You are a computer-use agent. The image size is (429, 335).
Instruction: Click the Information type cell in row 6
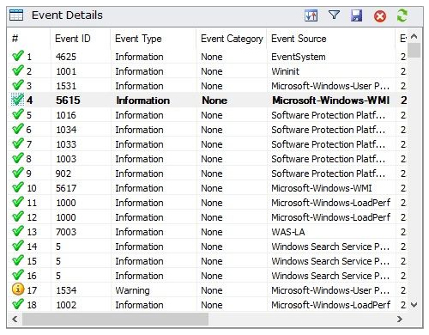pyautogui.click(x=139, y=130)
